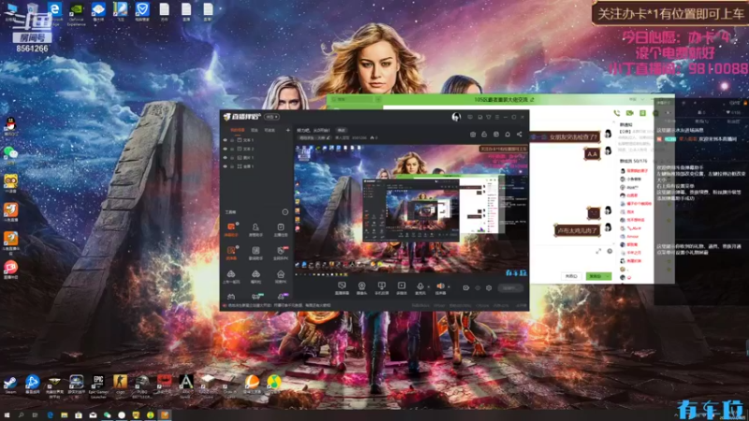Click the start streaming button at bottom right
Image resolution: width=749 pixels, height=421 pixels.
point(510,288)
